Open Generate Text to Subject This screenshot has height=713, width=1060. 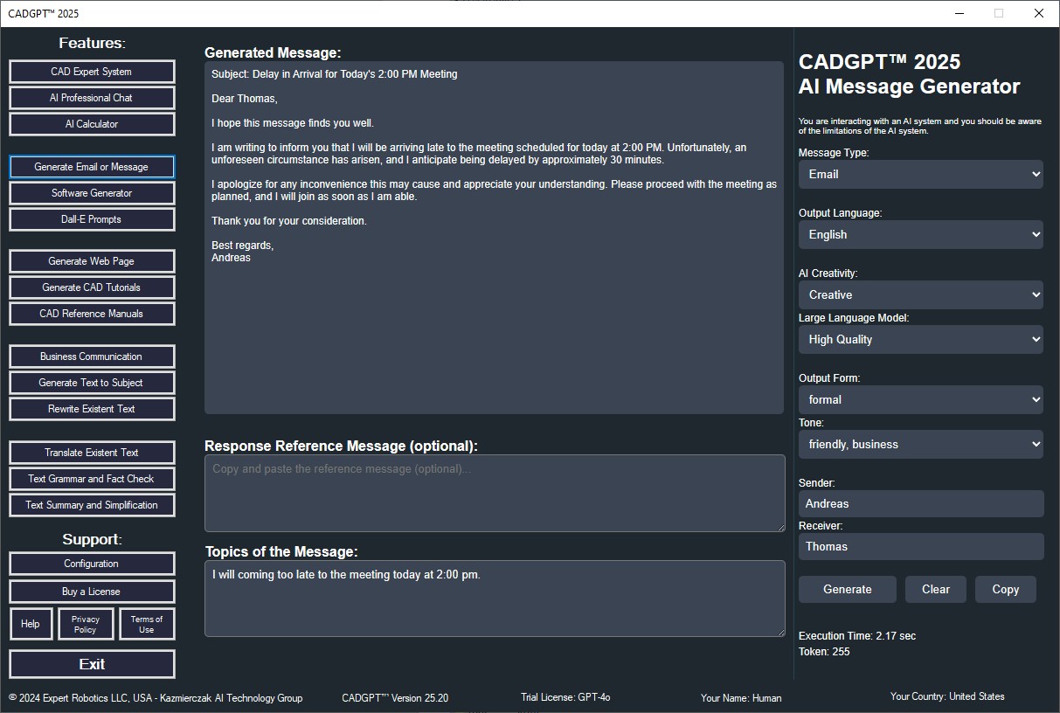point(92,383)
